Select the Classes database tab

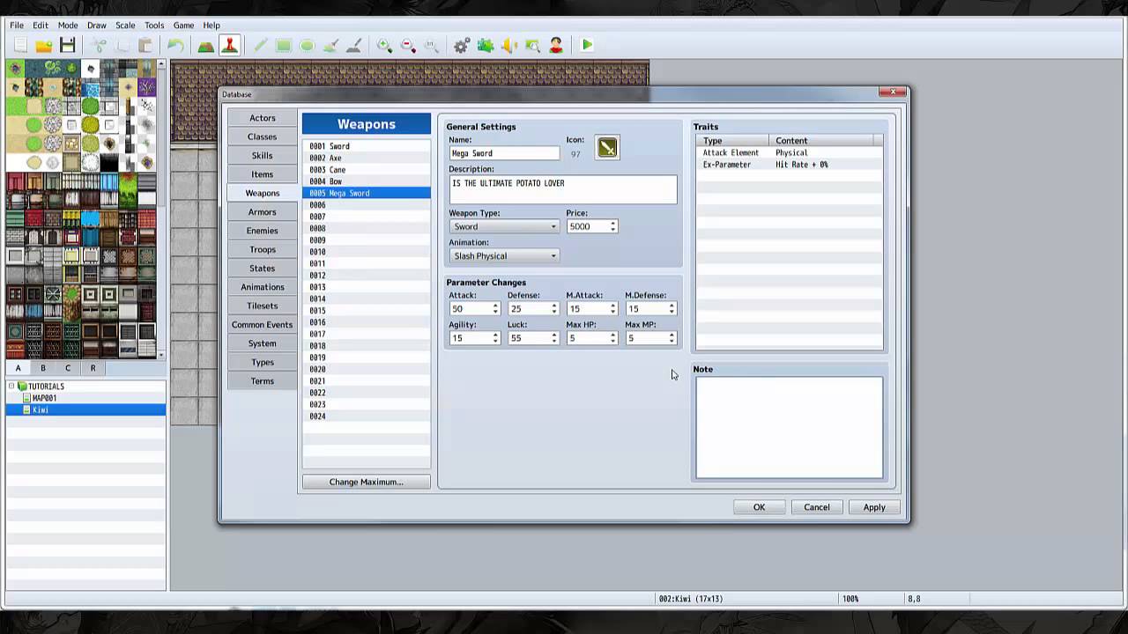[x=262, y=136]
